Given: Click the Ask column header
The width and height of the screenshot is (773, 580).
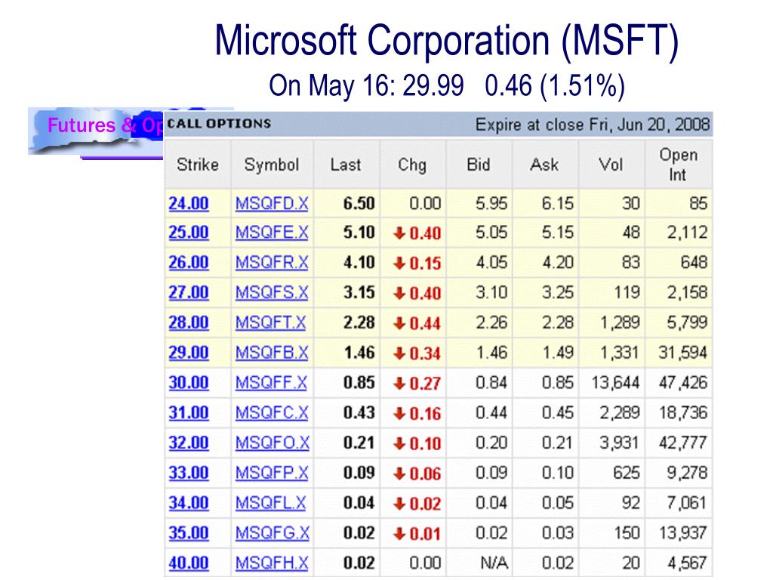Looking at the screenshot, I should tap(544, 165).
